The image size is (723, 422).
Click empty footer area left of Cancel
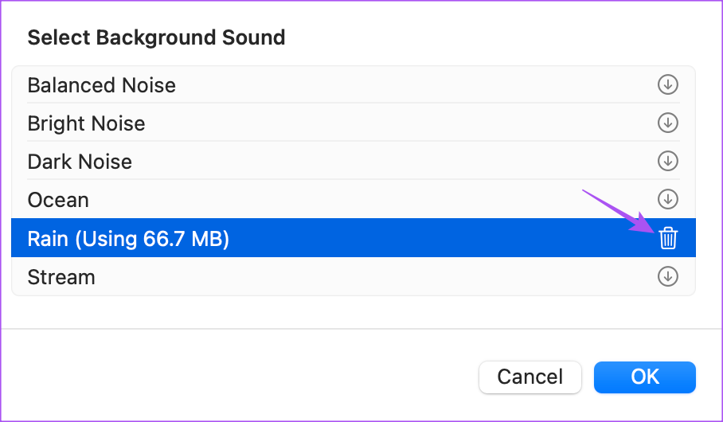pos(239,377)
